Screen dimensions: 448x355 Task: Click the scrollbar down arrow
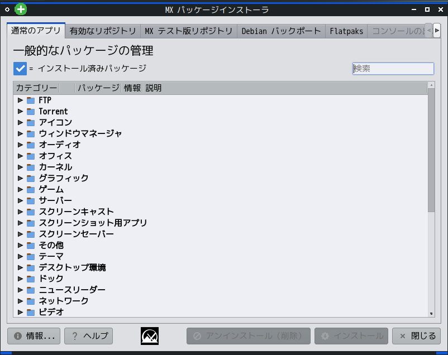(431, 314)
